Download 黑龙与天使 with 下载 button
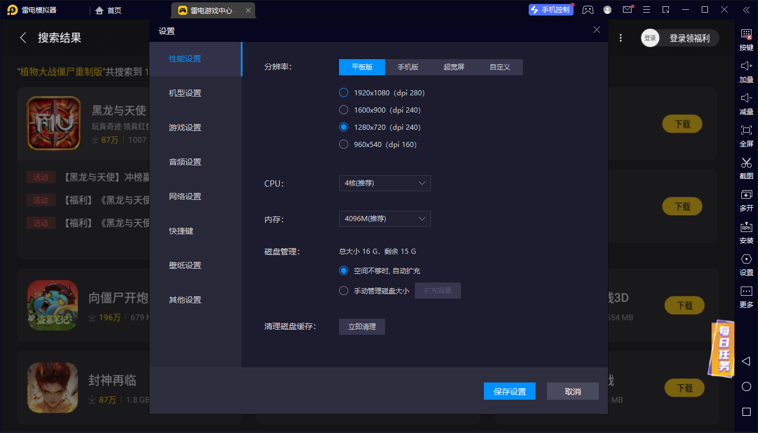This screenshot has height=433, width=758. (682, 124)
